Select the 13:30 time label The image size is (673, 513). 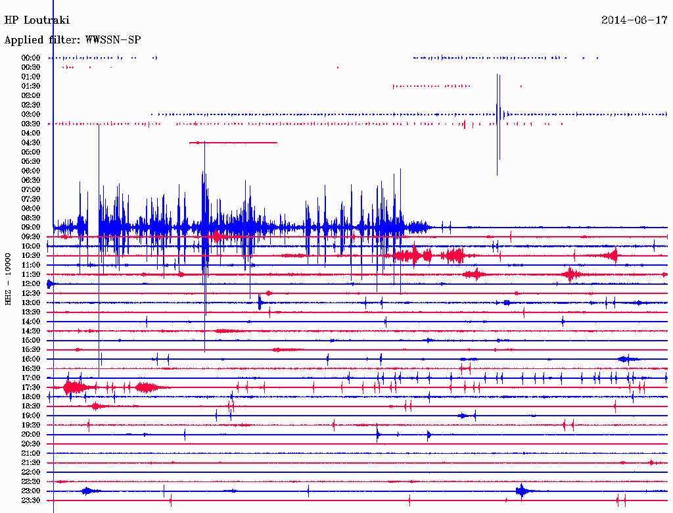pos(31,312)
